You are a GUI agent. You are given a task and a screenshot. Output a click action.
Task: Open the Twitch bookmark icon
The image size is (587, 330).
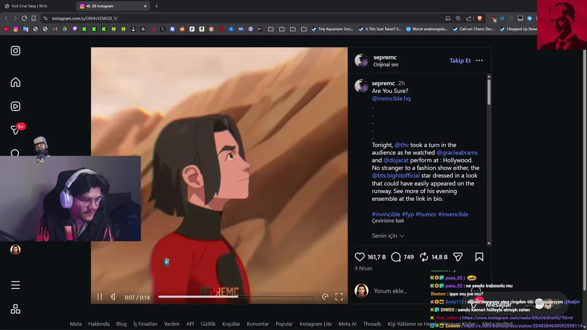[75, 29]
